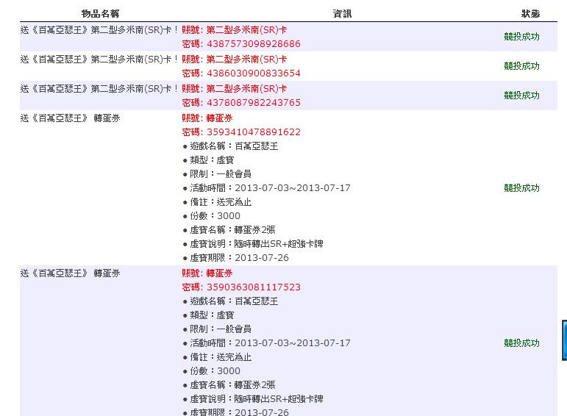Click 競投成功 status of last 轉蛋券 row

tap(521, 343)
